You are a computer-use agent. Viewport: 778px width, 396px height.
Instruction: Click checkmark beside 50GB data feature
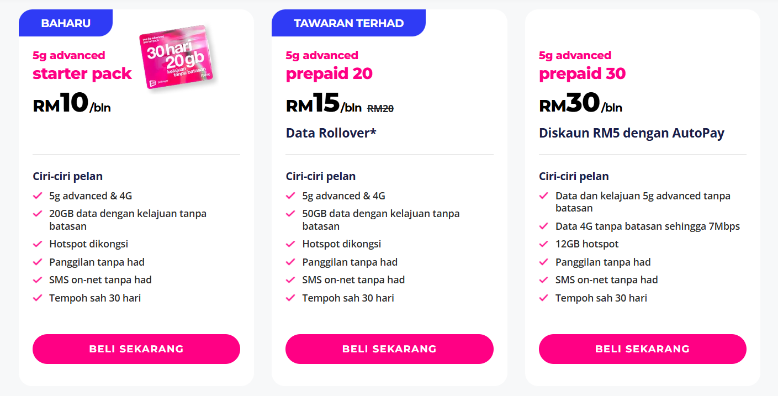(290, 214)
